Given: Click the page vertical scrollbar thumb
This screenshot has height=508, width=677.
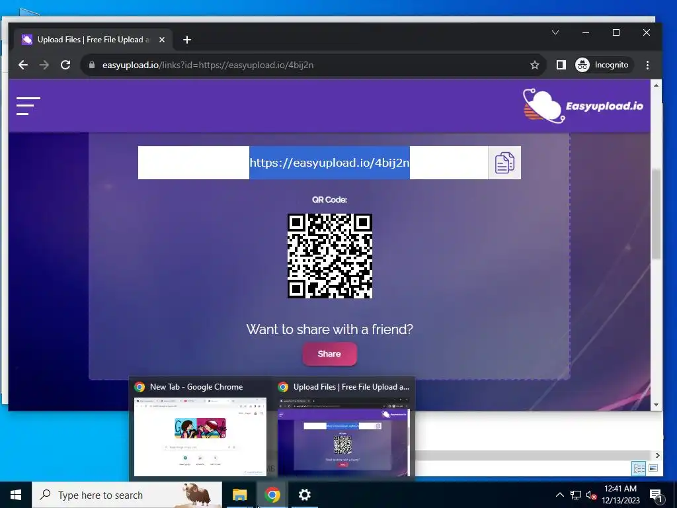Looking at the screenshot, I should 656,214.
